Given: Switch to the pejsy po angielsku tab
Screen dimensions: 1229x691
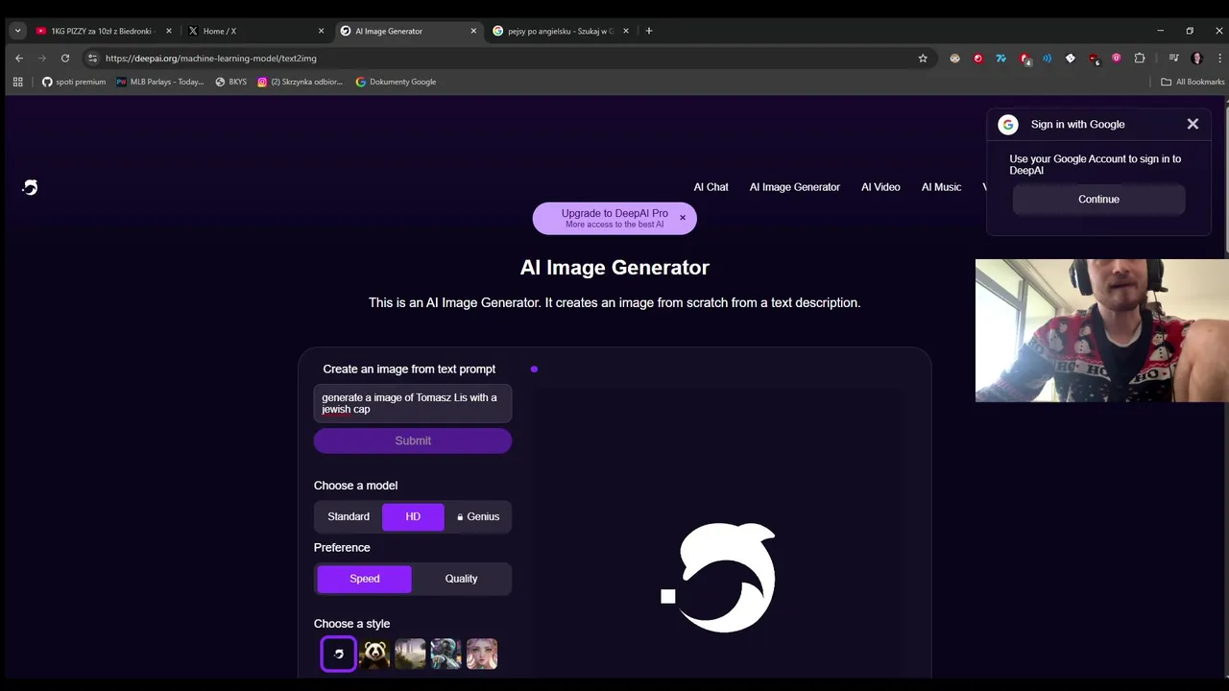Looking at the screenshot, I should (561, 31).
